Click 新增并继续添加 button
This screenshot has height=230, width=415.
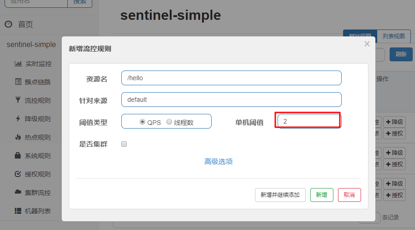click(x=280, y=195)
